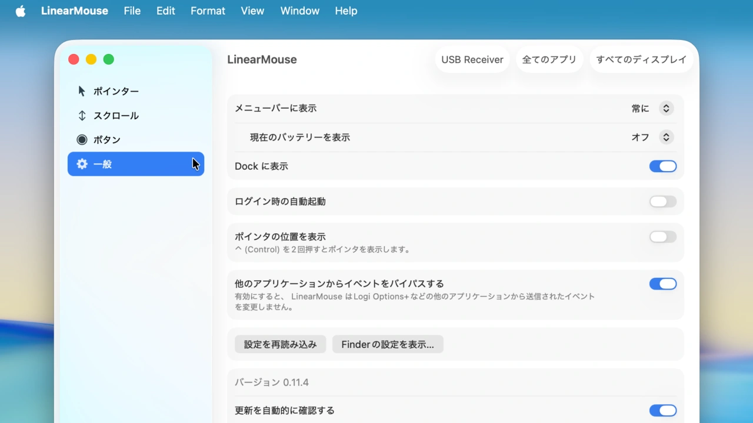Open the Help menu
The height and width of the screenshot is (423, 753).
(x=346, y=11)
